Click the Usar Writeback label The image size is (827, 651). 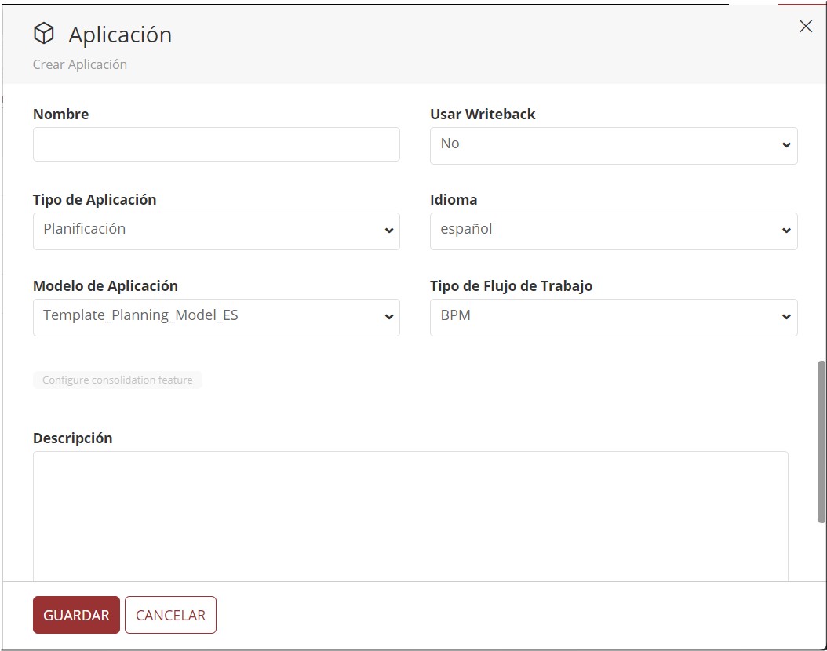click(x=483, y=114)
